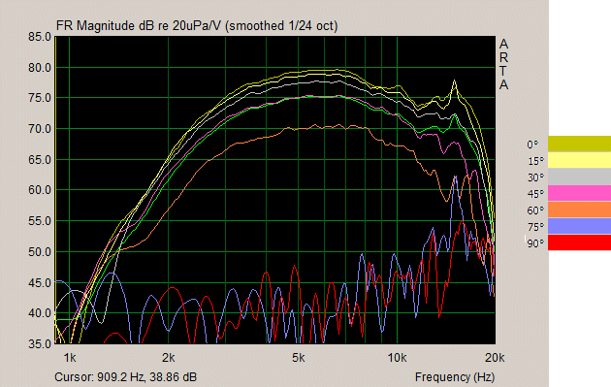Click the 'Frequency (Hz)' axis label
Image resolution: width=611 pixels, height=387 pixels.
pyautogui.click(x=455, y=377)
